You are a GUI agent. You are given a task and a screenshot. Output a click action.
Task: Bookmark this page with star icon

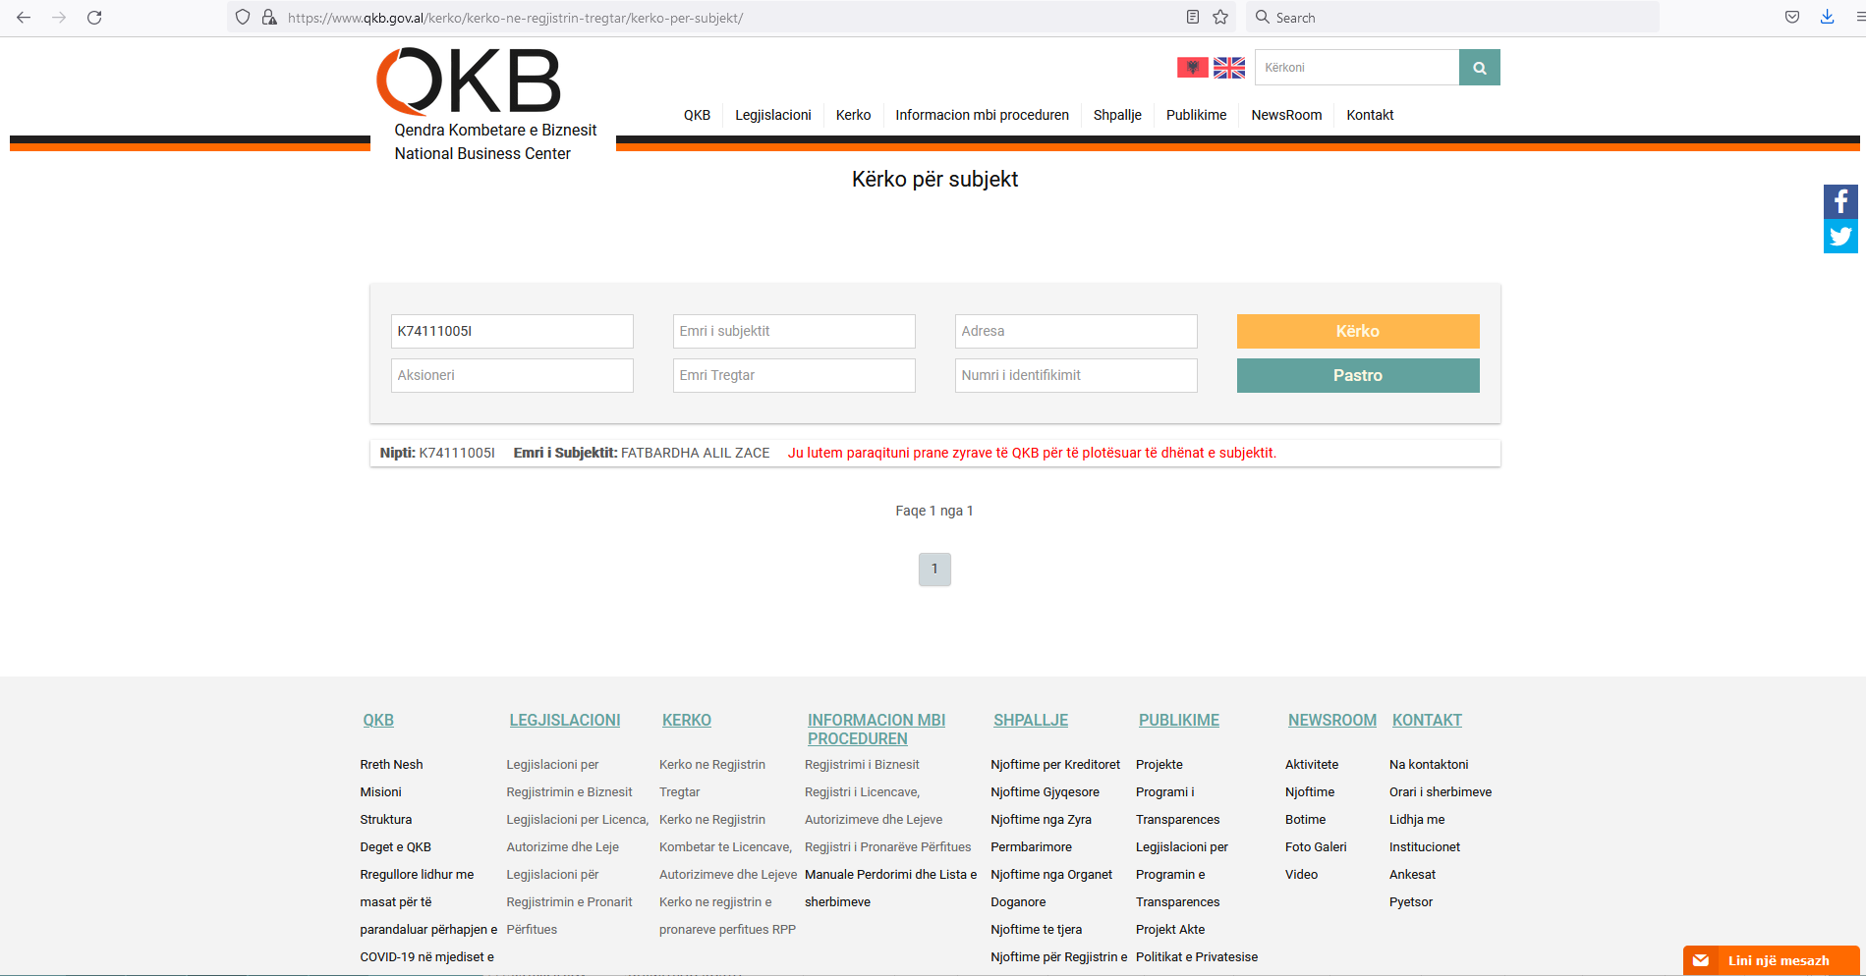(x=1220, y=18)
